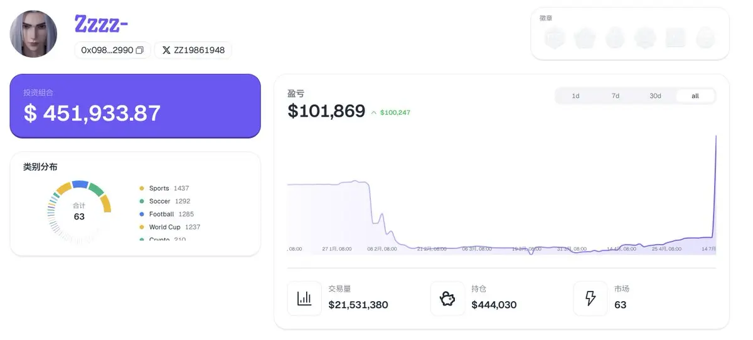Open the X profile ZZ19861948
753x340 pixels.
193,50
